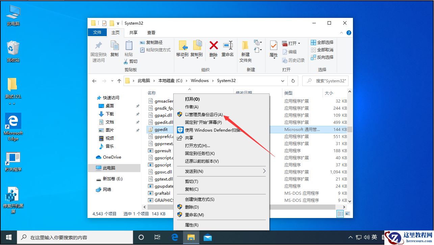This screenshot has height=245, width=434.
Task: Open the address bar dropdown arrow
Action: point(283,81)
